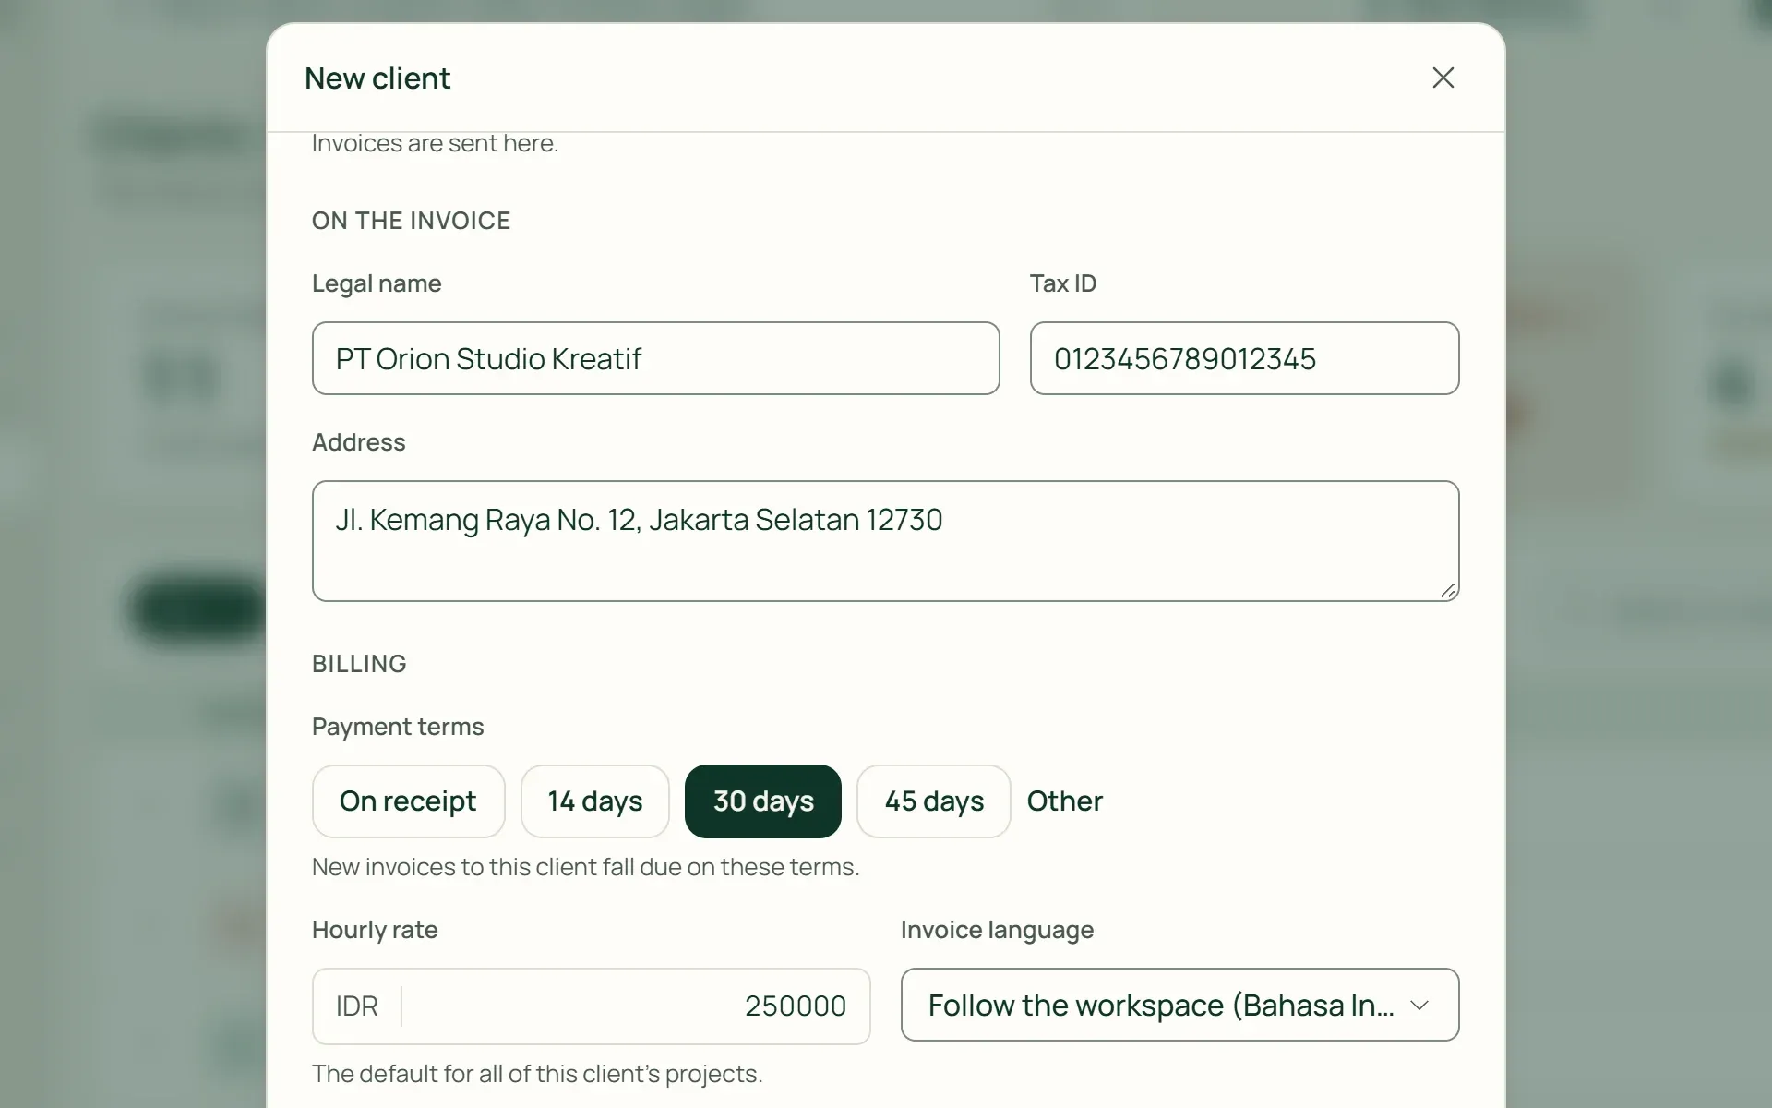Click the Payment terms label
This screenshot has width=1772, height=1108.
click(x=398, y=727)
